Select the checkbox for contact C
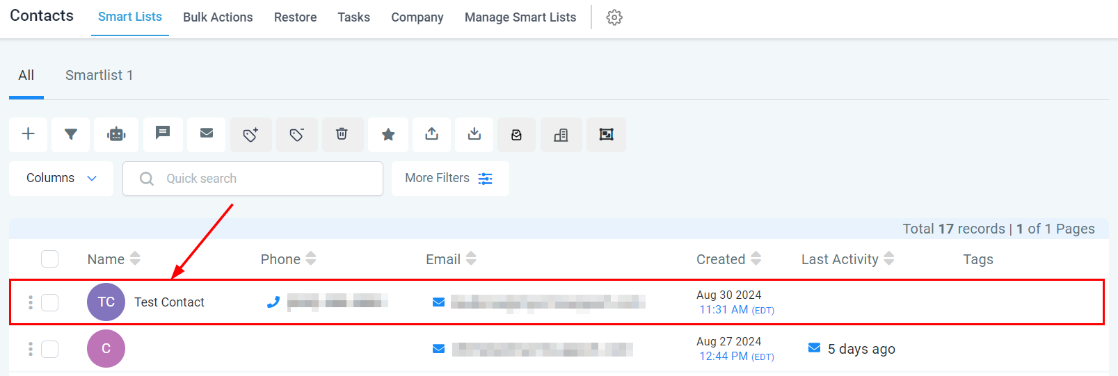This screenshot has height=376, width=1118. (x=49, y=349)
